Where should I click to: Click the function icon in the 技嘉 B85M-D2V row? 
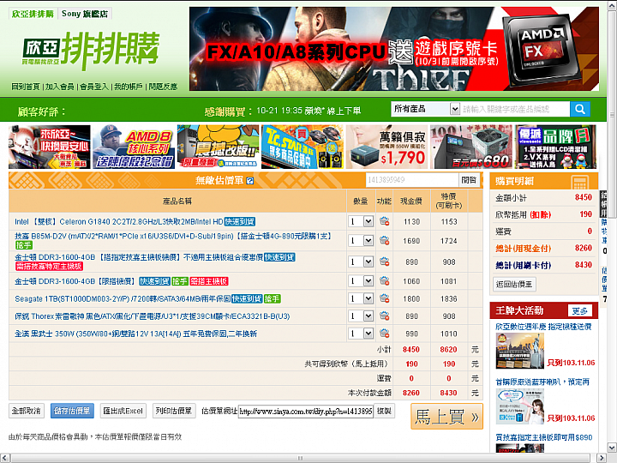click(385, 240)
